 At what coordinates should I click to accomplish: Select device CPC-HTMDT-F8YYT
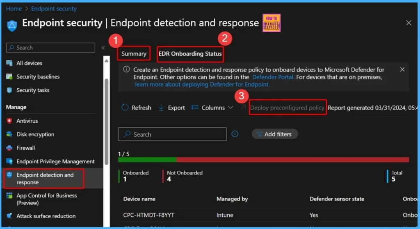pos(148,215)
